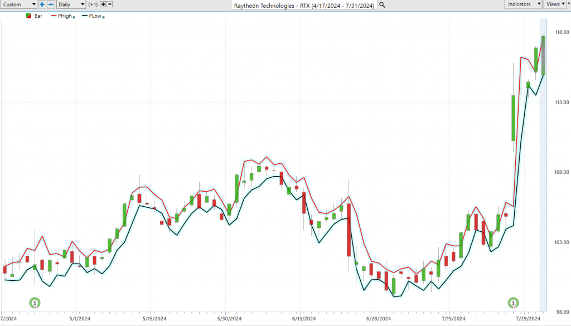Toggle the PHigh line in legend
Image resolution: width=571 pixels, height=326 pixels.
tap(65, 16)
